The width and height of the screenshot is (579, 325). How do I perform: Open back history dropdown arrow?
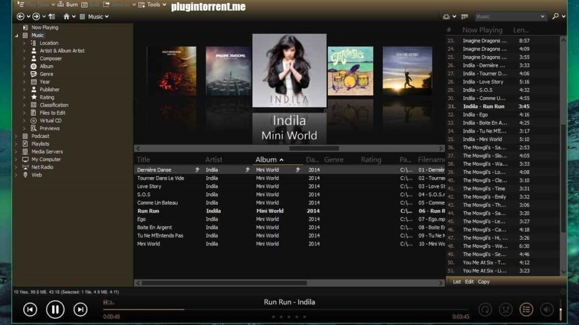[x=28, y=16]
